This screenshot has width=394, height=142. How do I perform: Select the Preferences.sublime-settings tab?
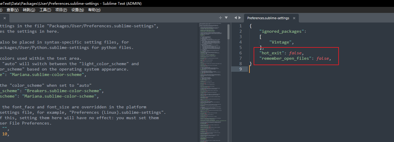pyautogui.click(x=268, y=18)
